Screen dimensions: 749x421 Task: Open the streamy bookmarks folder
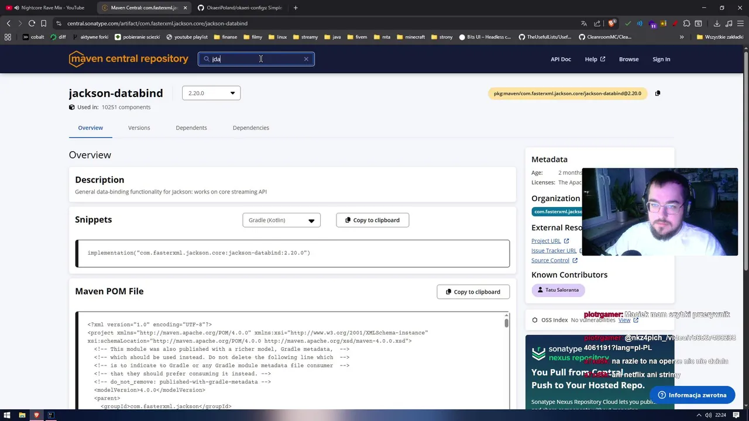pos(305,37)
